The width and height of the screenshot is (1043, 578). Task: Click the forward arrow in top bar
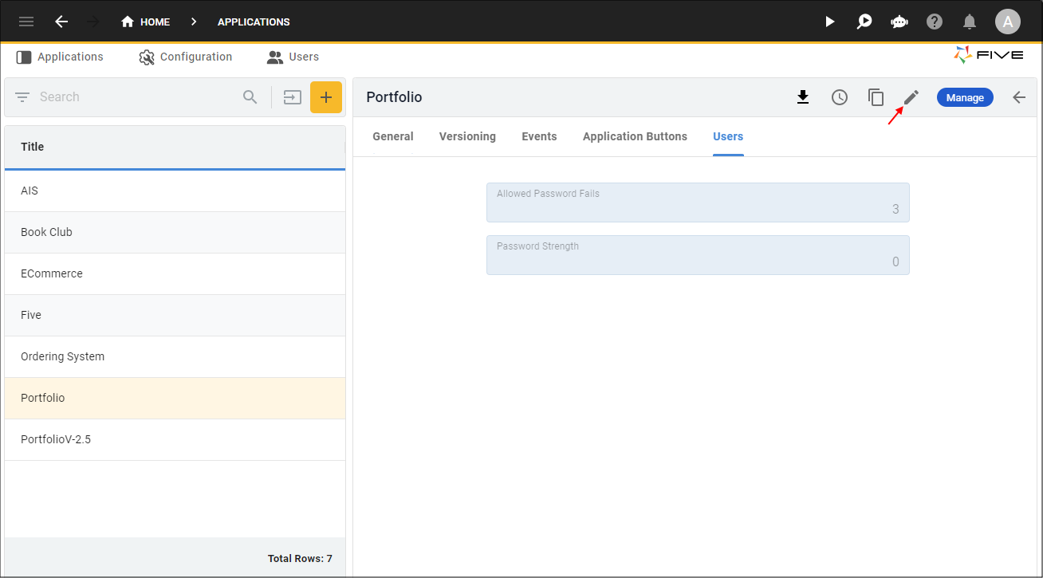93,22
